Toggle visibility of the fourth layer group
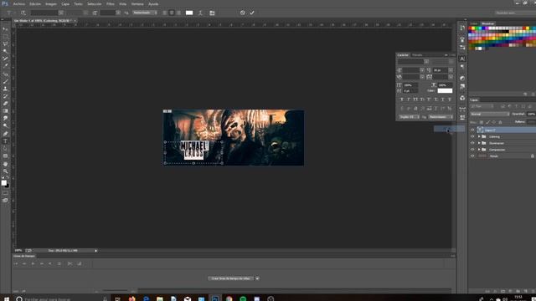 pos(472,150)
